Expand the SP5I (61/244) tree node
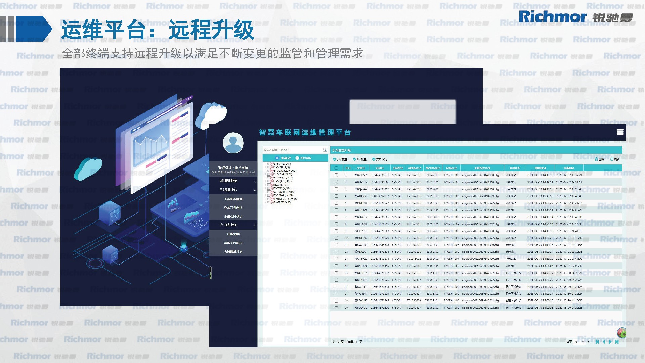This screenshot has width=645, height=363. pyautogui.click(x=266, y=164)
